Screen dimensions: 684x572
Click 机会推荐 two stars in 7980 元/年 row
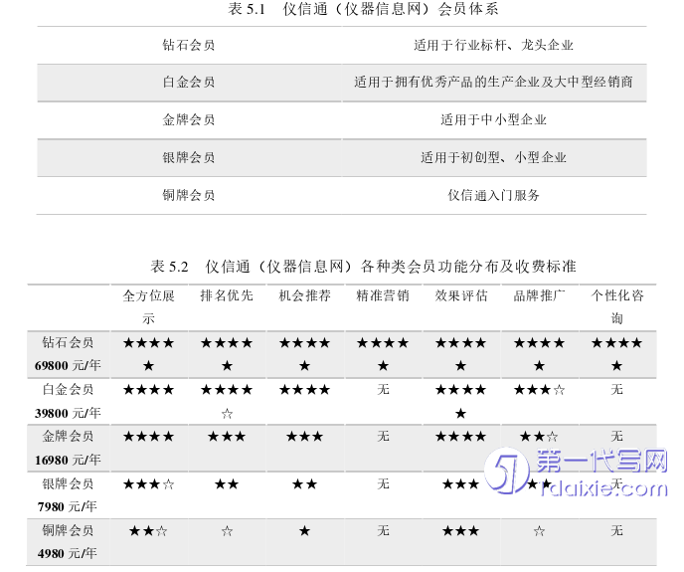click(x=304, y=483)
